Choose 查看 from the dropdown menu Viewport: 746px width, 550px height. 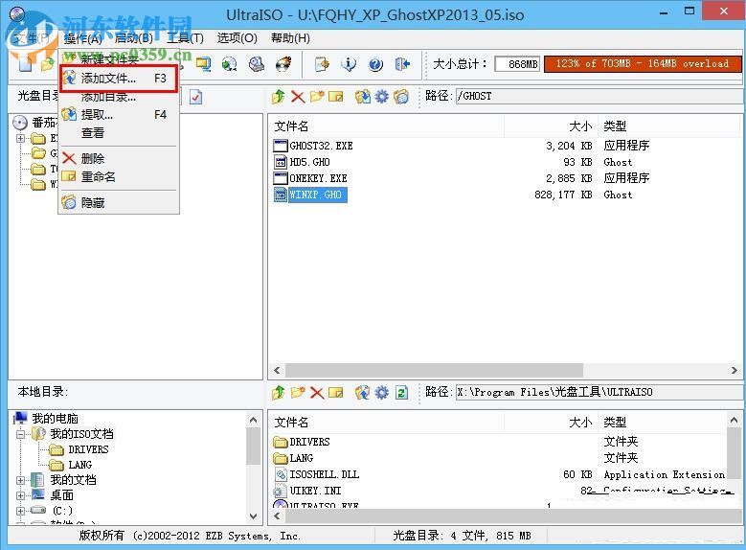point(119,133)
